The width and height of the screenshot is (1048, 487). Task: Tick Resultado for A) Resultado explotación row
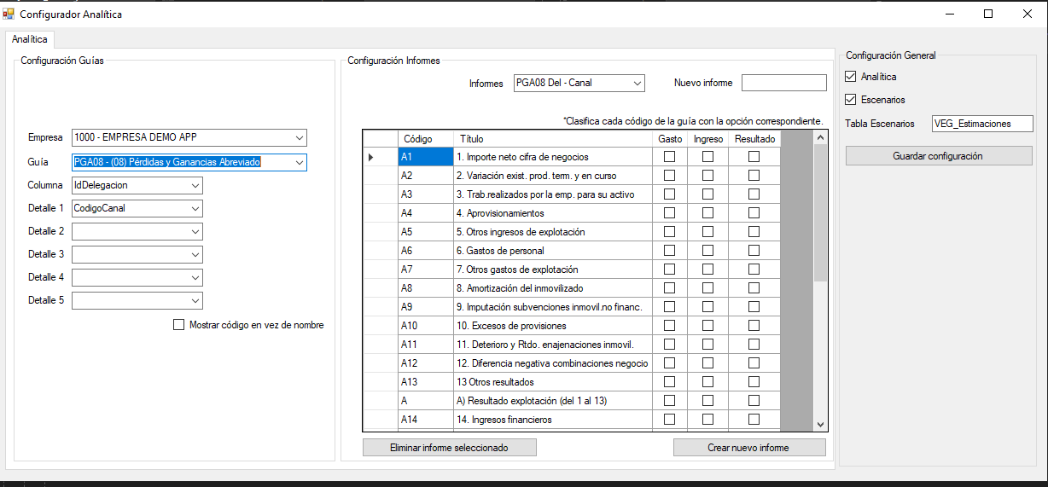click(x=754, y=401)
